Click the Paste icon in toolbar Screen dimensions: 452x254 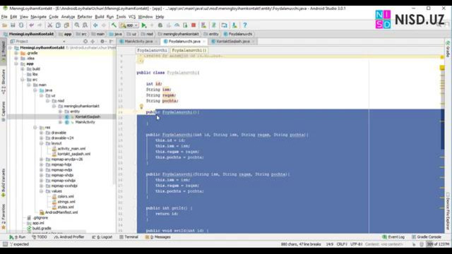point(66,25)
